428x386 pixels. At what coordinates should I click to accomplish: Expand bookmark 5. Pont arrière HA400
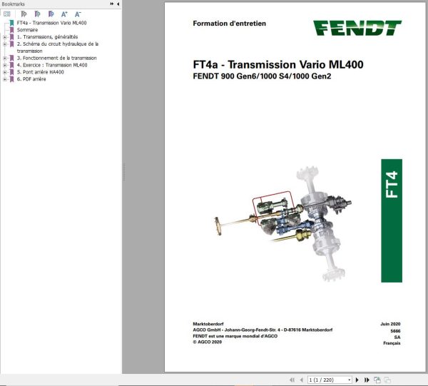5,72
